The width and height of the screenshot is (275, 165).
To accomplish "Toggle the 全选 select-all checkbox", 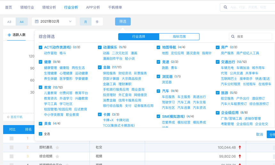I will pos(41,134).
